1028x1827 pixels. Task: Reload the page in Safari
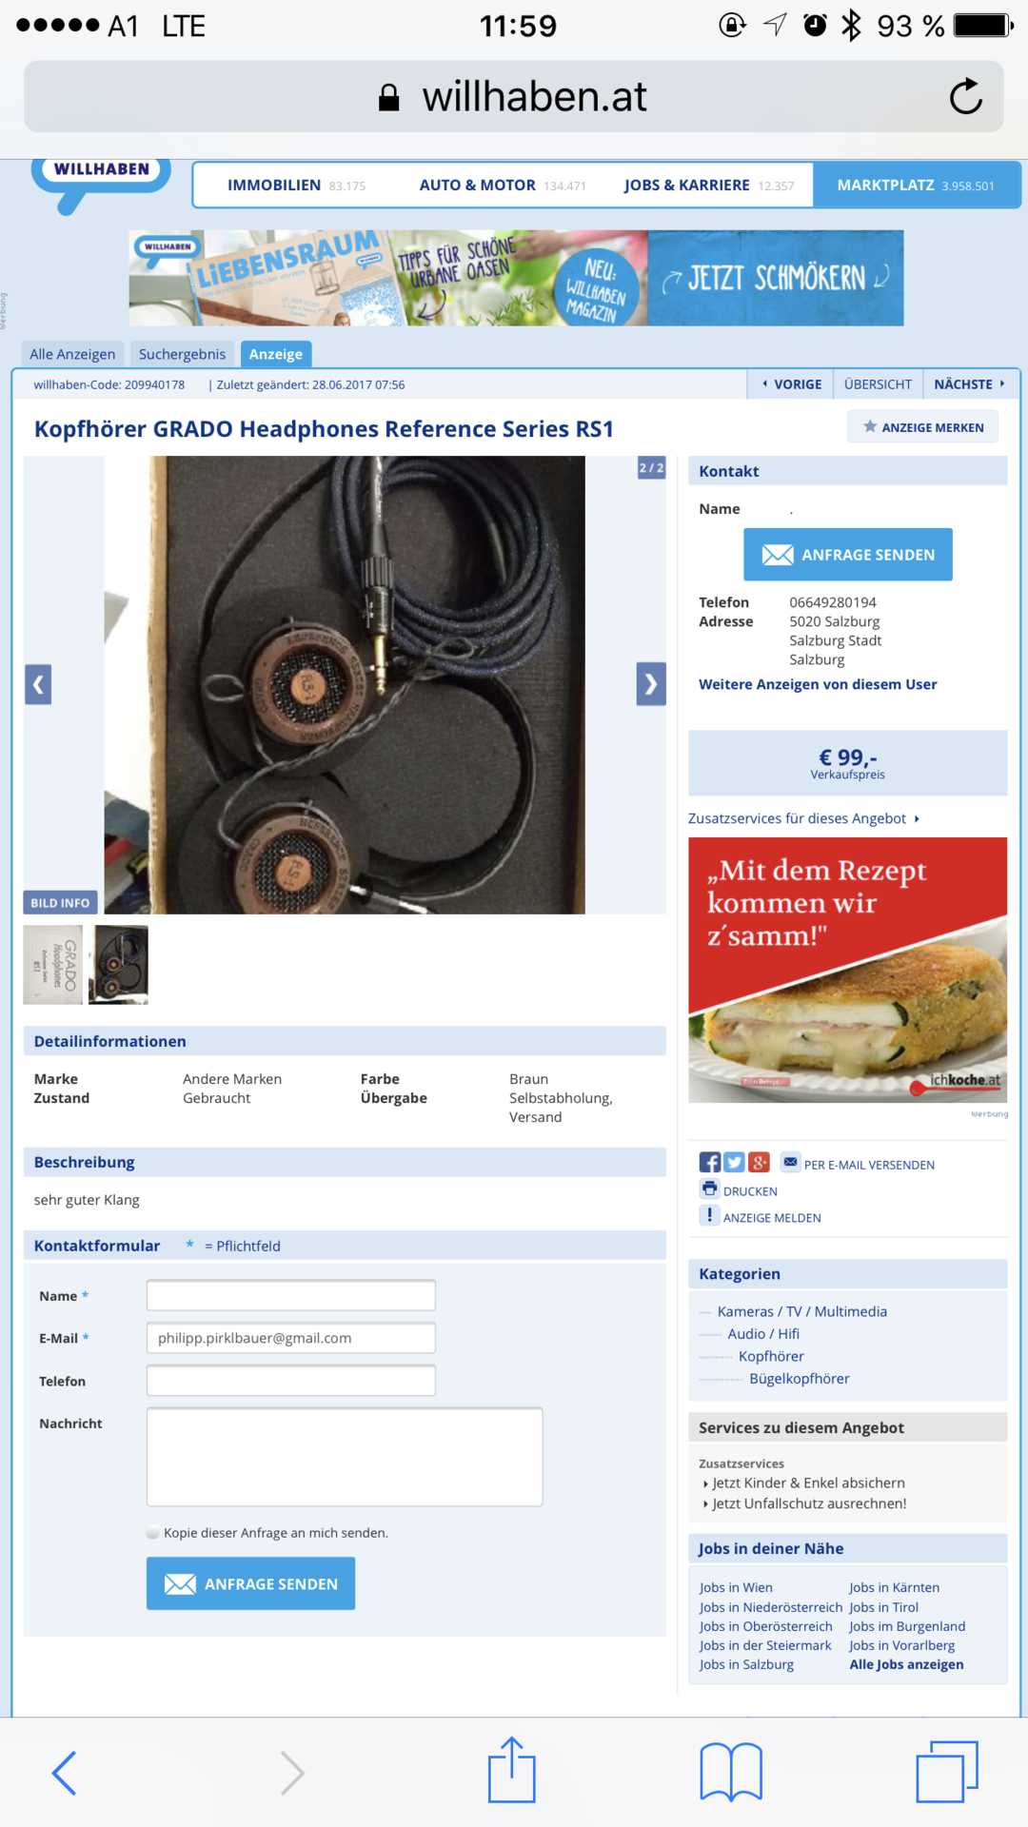[965, 96]
